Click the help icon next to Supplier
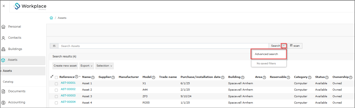This screenshot has width=355, height=108. [x=113, y=77]
